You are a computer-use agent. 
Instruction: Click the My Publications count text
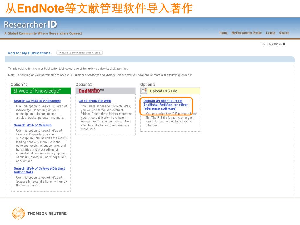[x=273, y=44]
